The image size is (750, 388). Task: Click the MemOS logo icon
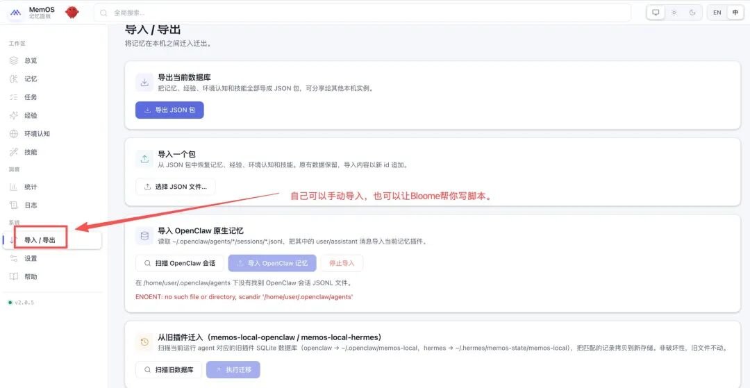(x=15, y=13)
